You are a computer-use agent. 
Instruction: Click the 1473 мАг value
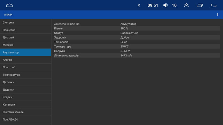[x=126, y=56]
